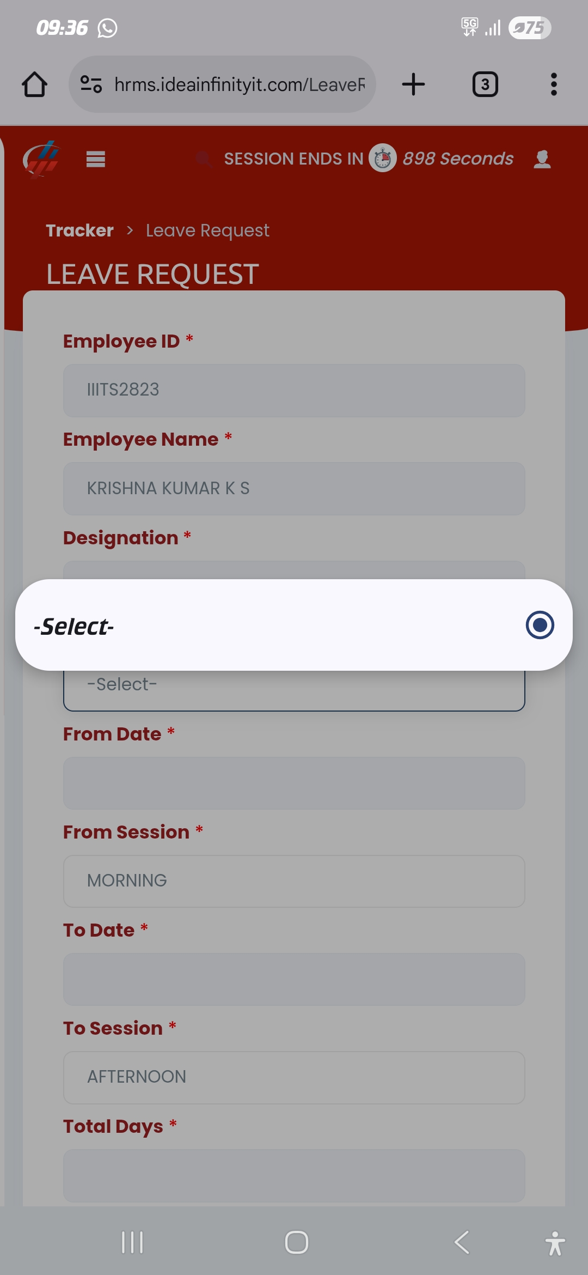Tap the session timer stopwatch icon

(x=383, y=159)
